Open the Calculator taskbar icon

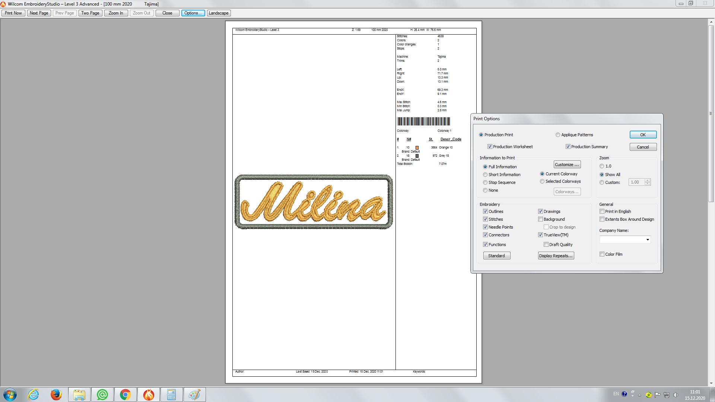[x=171, y=395]
